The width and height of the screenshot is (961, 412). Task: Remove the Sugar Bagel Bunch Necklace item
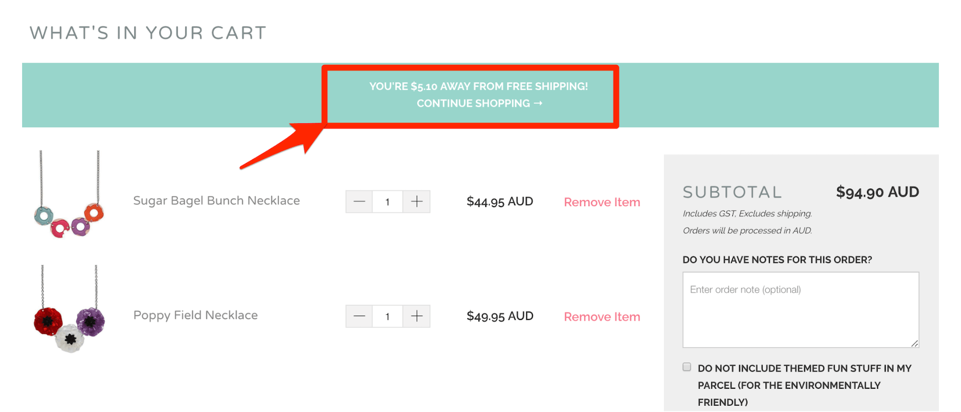(x=602, y=202)
